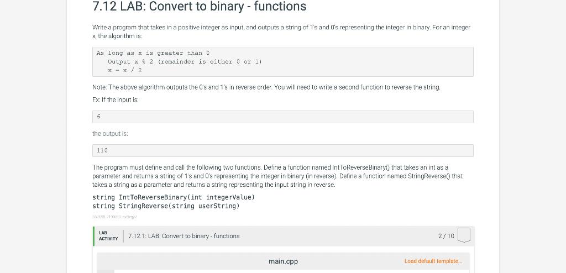
Task: Click the 'x = x / 2' pseudocode line
Action: click(124, 70)
